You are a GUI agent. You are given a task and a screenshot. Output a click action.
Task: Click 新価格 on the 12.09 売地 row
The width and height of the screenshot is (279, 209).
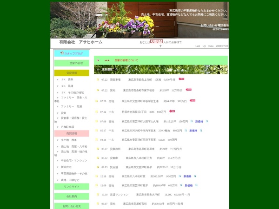tap(189, 185)
